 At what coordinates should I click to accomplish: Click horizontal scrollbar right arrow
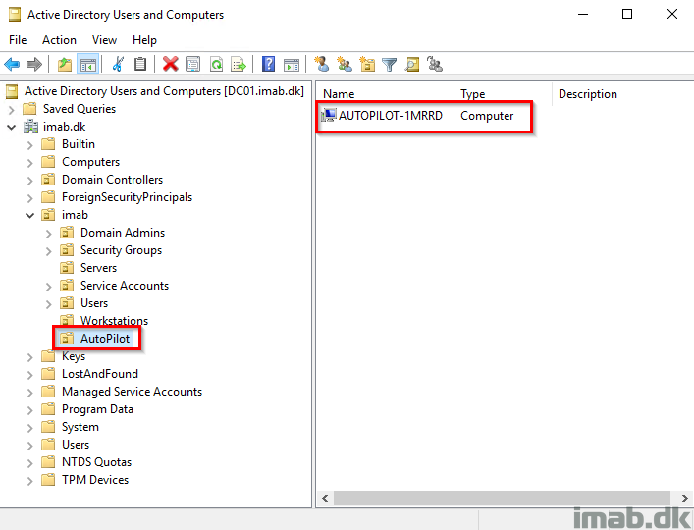(x=685, y=499)
